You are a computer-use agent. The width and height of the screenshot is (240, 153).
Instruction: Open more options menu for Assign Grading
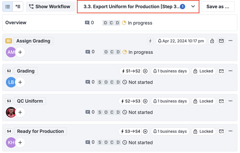[231, 41]
